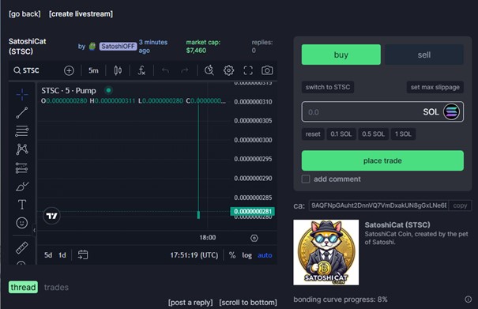Select the trend line drawing tool
Image resolution: width=478 pixels, height=309 pixels.
[22, 112]
